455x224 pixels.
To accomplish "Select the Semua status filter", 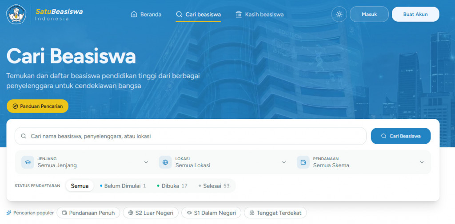I will click(80, 186).
